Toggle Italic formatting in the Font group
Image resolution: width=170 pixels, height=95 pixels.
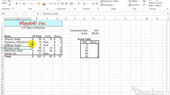point(20,4)
